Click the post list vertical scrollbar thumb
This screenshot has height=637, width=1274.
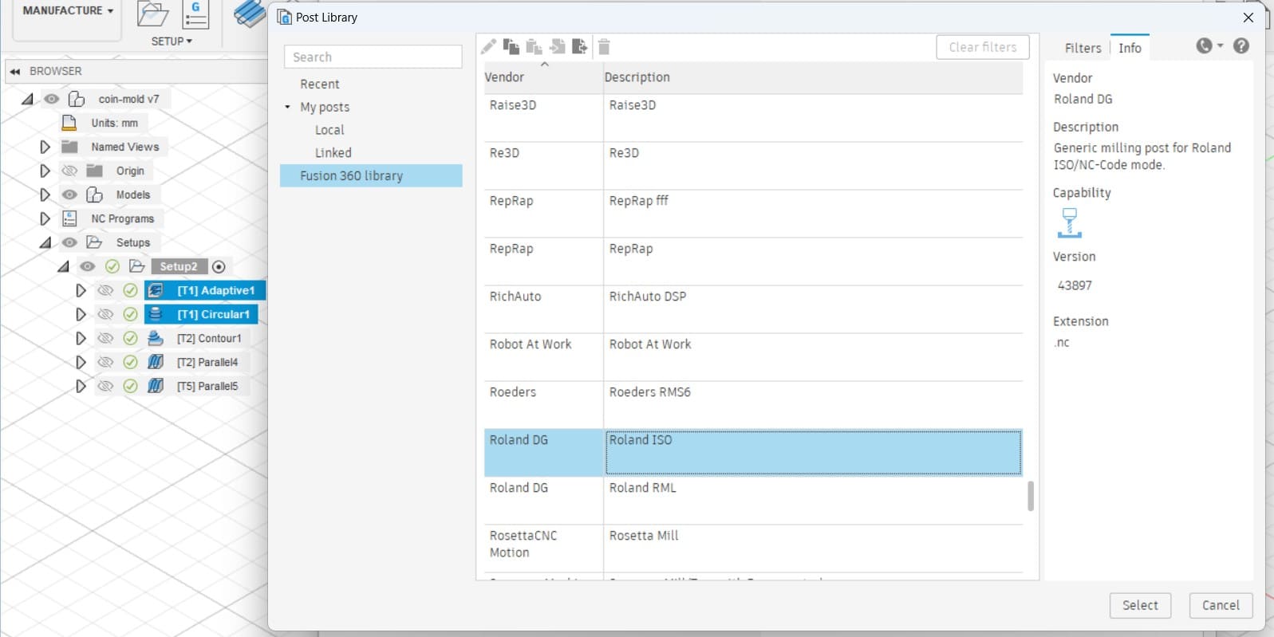(x=1031, y=496)
